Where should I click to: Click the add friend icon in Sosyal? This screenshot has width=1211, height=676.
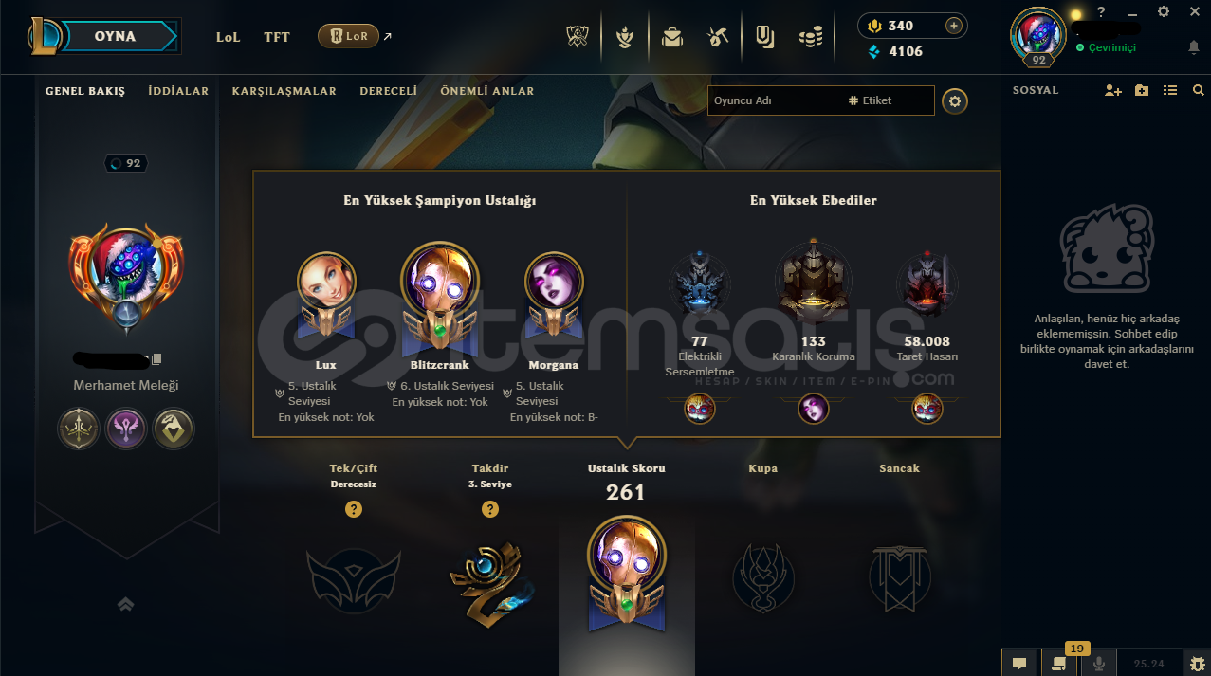[1113, 90]
